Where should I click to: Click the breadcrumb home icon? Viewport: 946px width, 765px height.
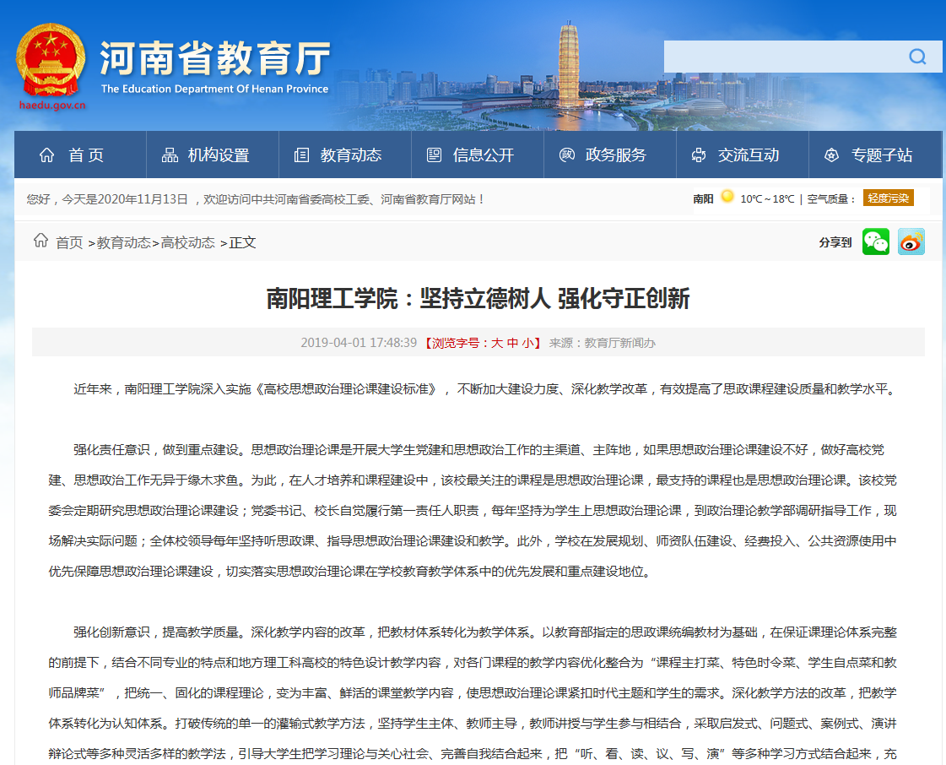(x=41, y=241)
